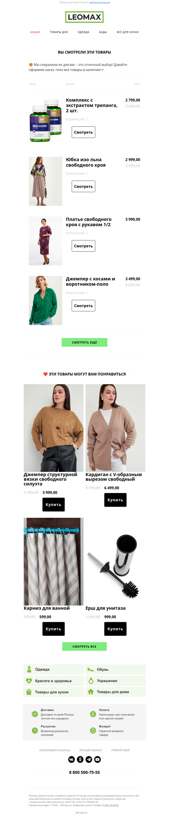Click the green jumper product photo
Screen dimensions: 169x823
[x=45, y=300]
